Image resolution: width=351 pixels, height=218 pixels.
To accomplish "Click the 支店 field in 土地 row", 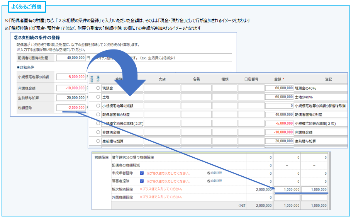I will tap(162, 97).
